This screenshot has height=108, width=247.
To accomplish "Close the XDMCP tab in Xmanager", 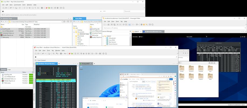I will point(141,32).
